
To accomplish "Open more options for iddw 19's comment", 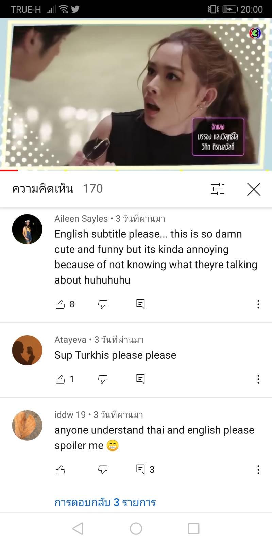I will (258, 470).
